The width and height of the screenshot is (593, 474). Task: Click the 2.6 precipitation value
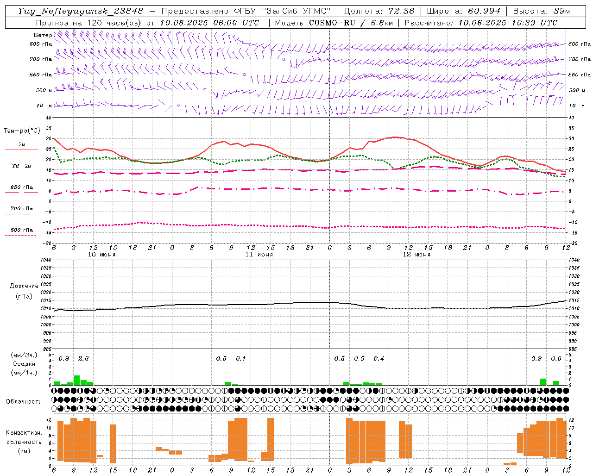(83, 358)
